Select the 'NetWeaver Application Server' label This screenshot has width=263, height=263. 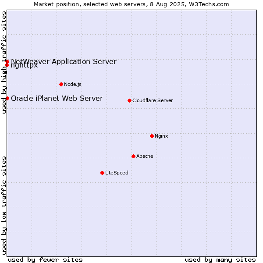[64, 61]
